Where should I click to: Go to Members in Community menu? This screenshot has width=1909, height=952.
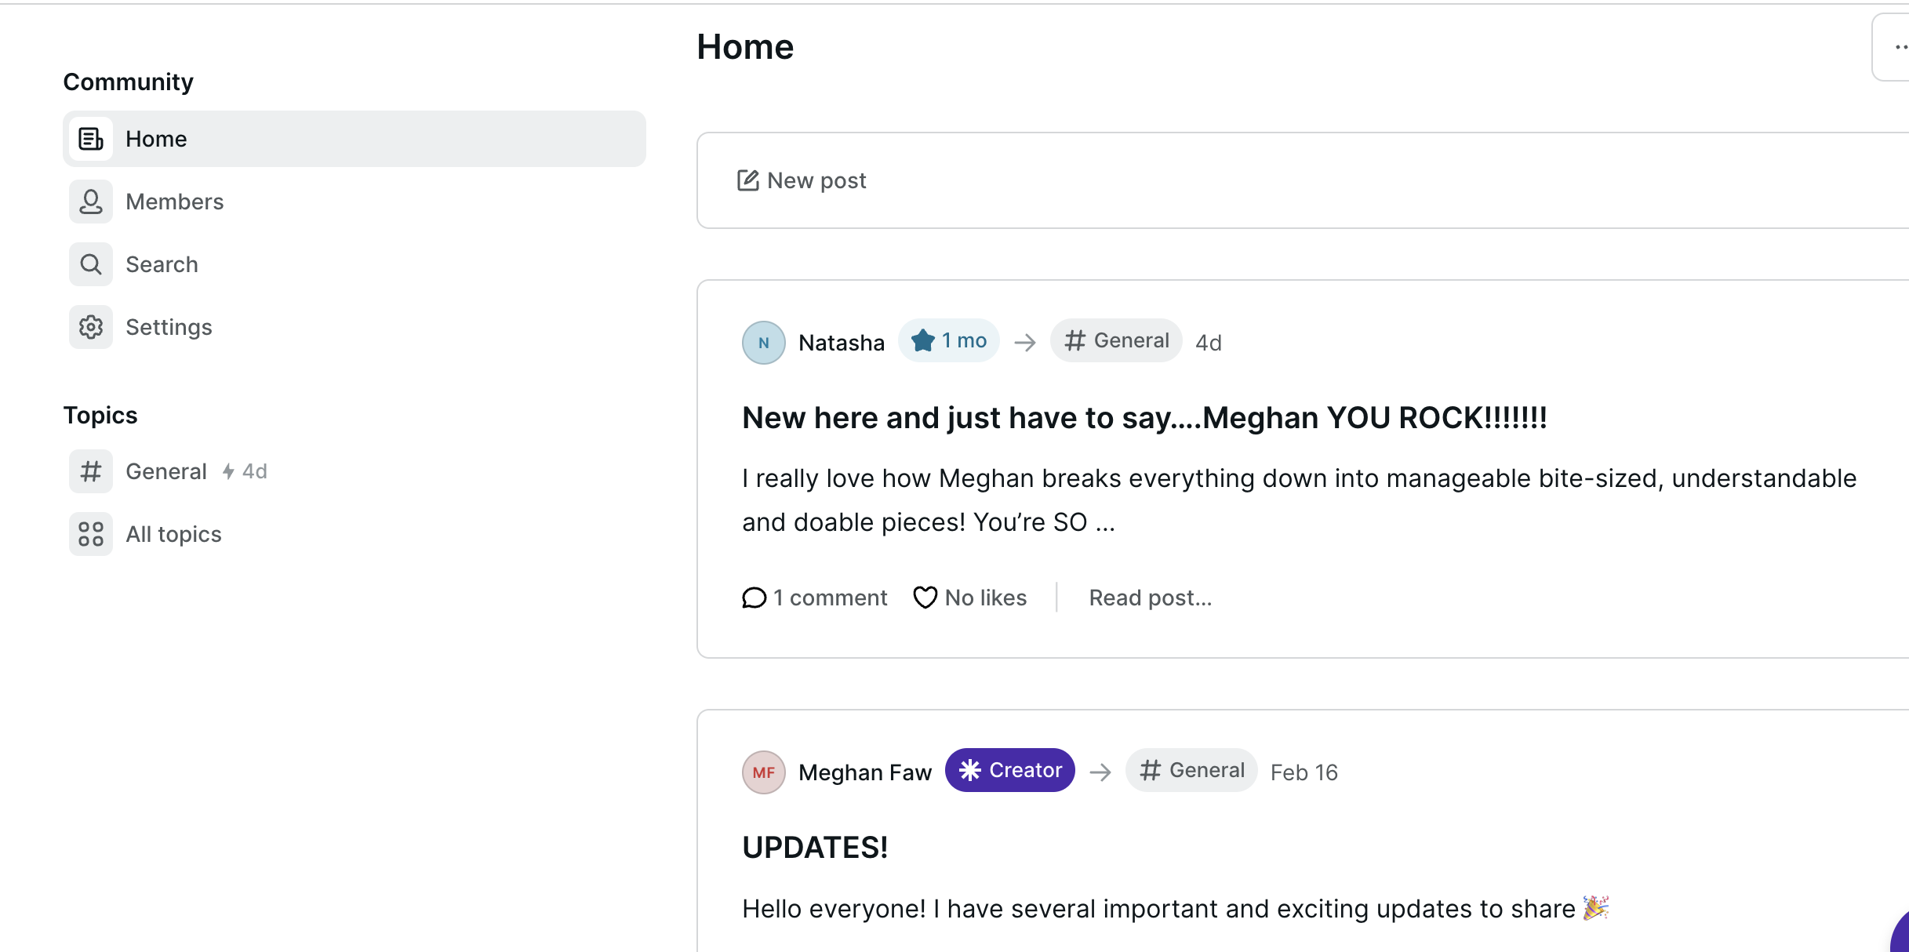point(174,202)
